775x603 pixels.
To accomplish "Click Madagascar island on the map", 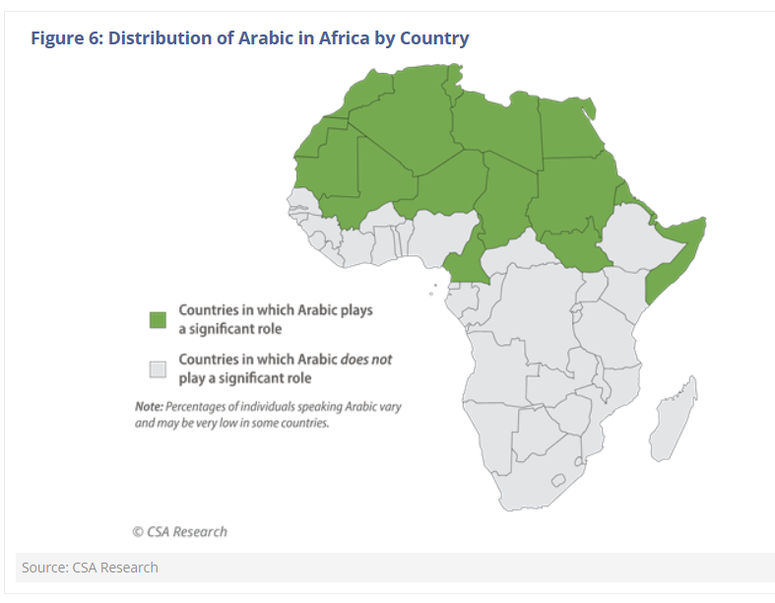I will tap(674, 420).
